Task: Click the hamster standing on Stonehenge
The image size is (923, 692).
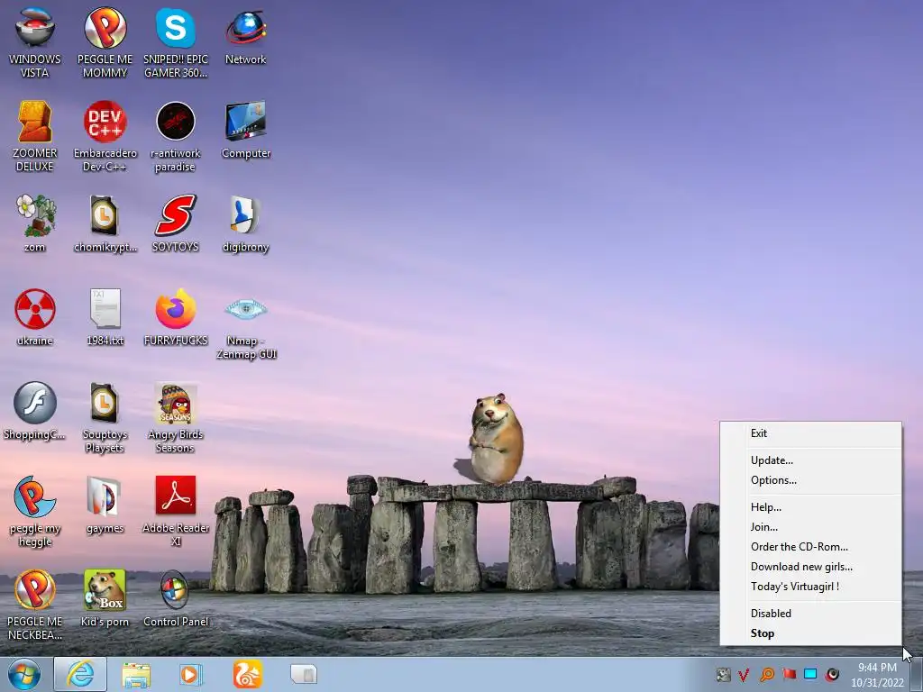Action: click(x=496, y=437)
